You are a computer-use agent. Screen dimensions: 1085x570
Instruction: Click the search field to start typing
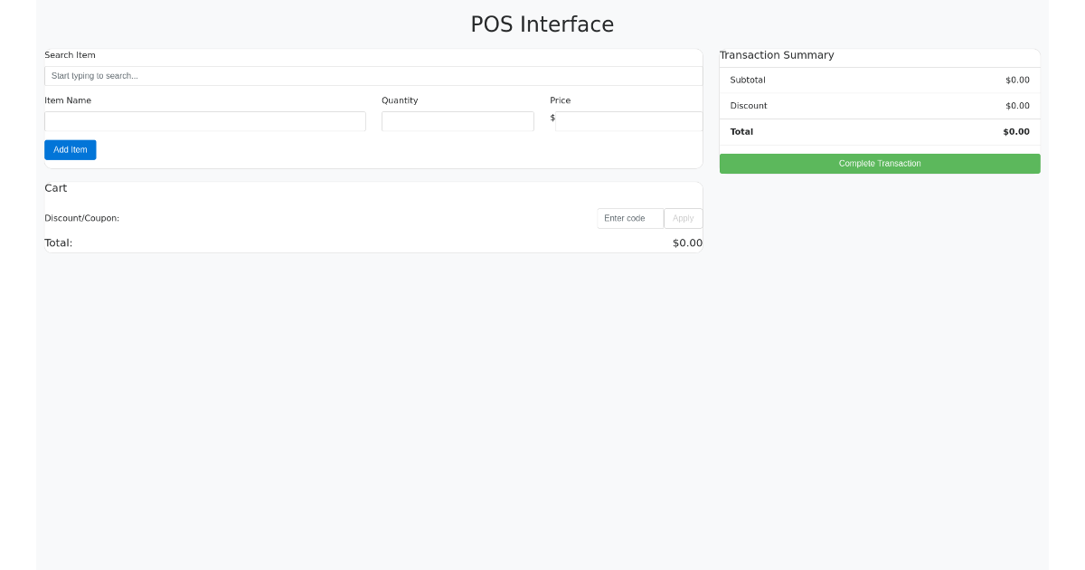[373, 75]
